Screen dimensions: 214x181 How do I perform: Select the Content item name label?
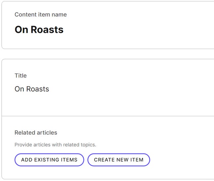tap(41, 14)
